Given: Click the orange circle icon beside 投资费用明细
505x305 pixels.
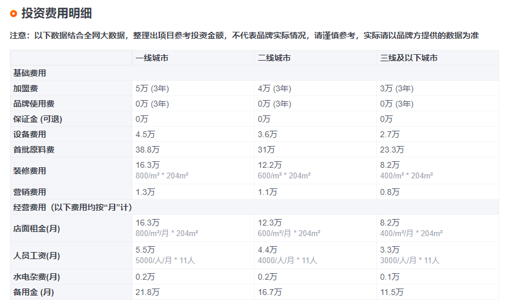Looking at the screenshot, I should click(x=14, y=14).
